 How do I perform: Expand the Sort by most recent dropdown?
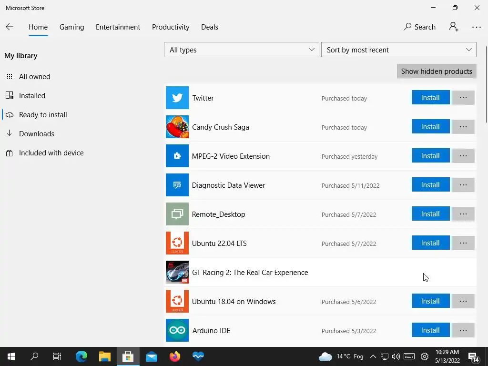tap(399, 50)
